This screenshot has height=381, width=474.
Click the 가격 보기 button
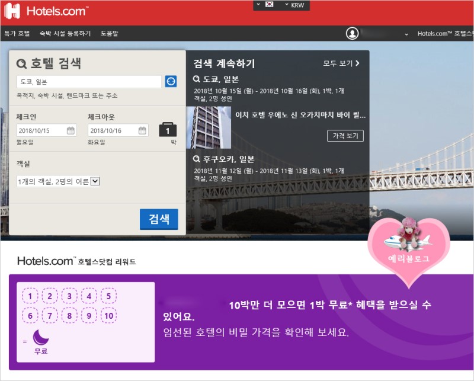(345, 136)
